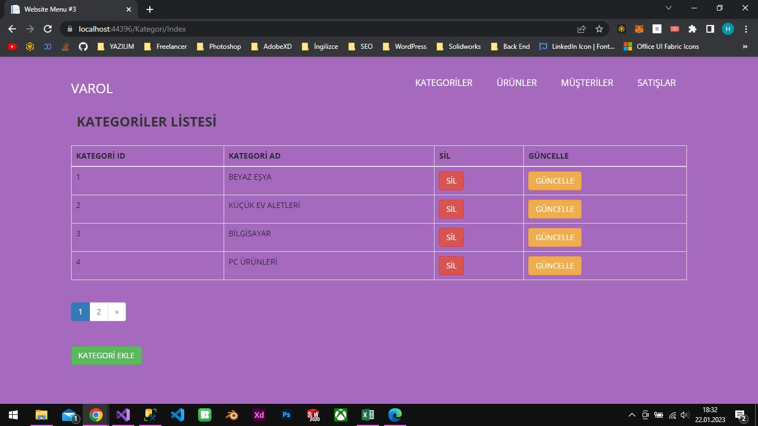758x426 pixels.
Task: Expand hidden bookmarks with the » chevron
Action: coord(746,47)
